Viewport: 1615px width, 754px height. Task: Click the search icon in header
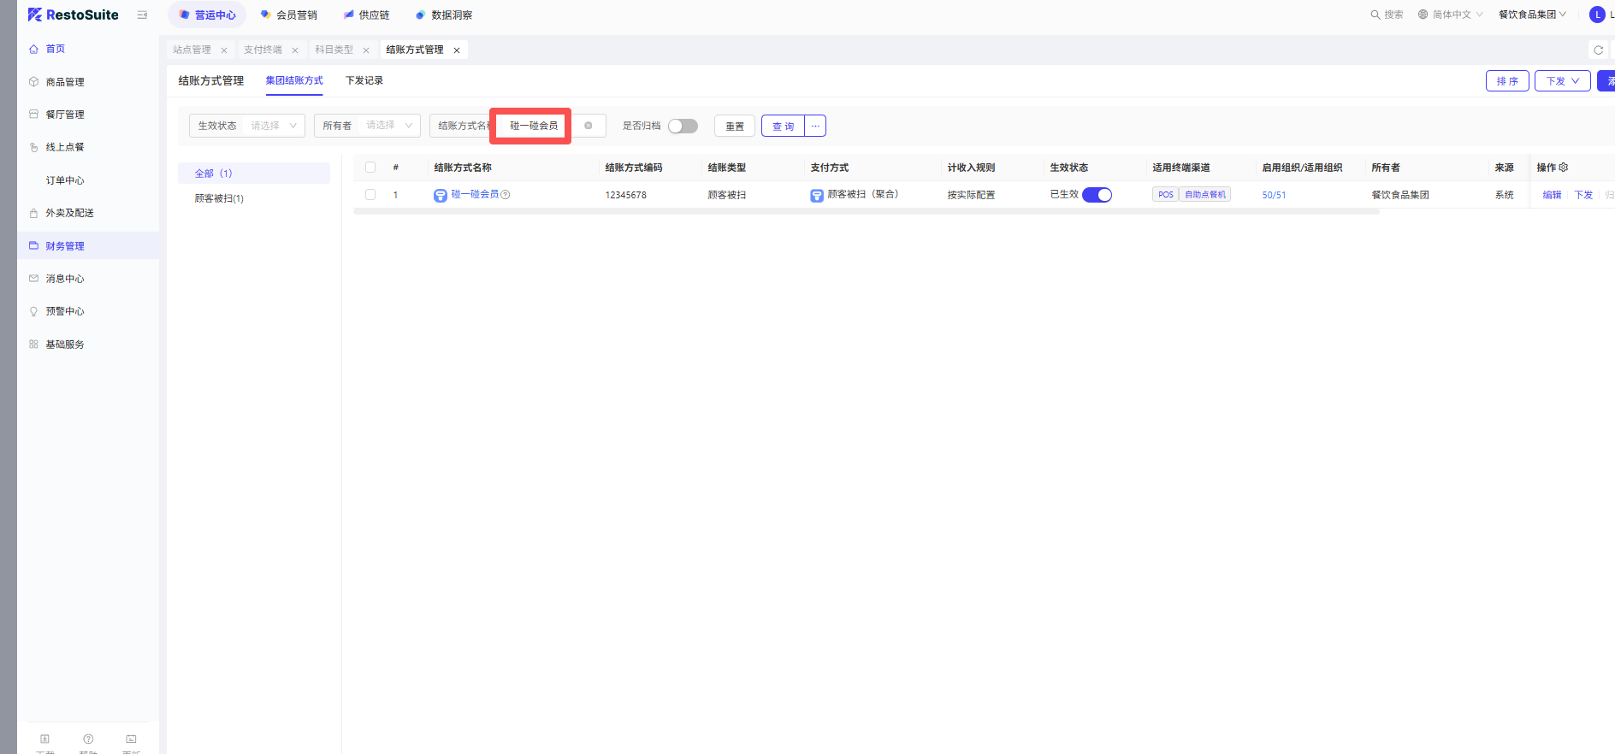pyautogui.click(x=1375, y=15)
